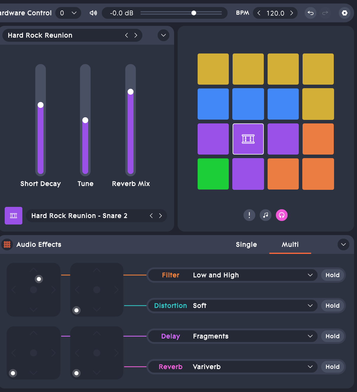This screenshot has width=357, height=392.
Task: Click the exclamation mark icon below pads
Action: pyautogui.click(x=249, y=215)
